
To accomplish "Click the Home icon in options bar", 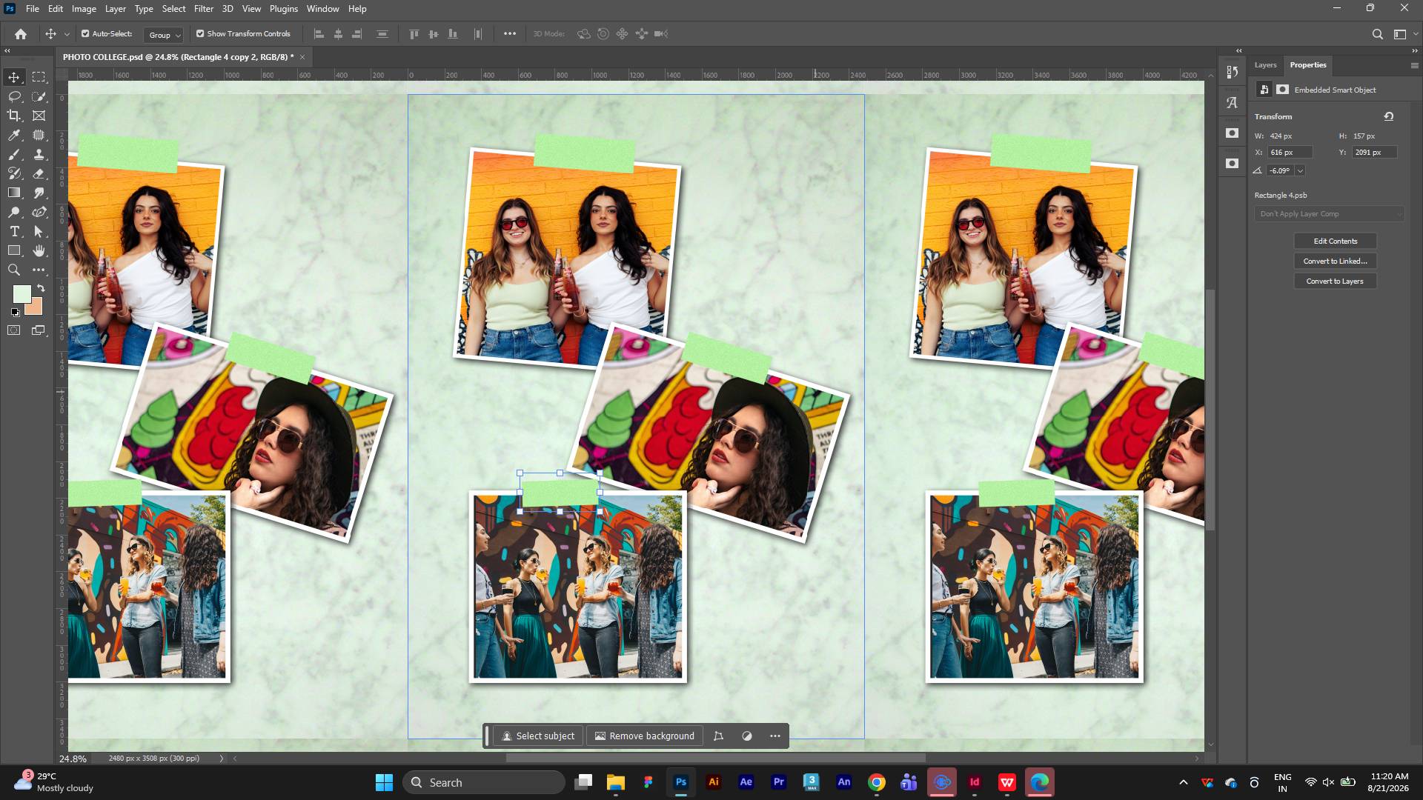I will tap(21, 34).
